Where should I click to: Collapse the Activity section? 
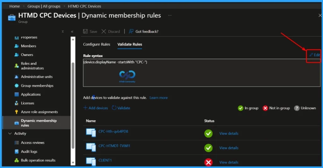click(x=10, y=133)
